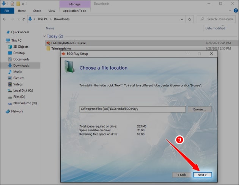Collapse the Today (2) group
This screenshot has width=239, height=185.
(x=44, y=36)
